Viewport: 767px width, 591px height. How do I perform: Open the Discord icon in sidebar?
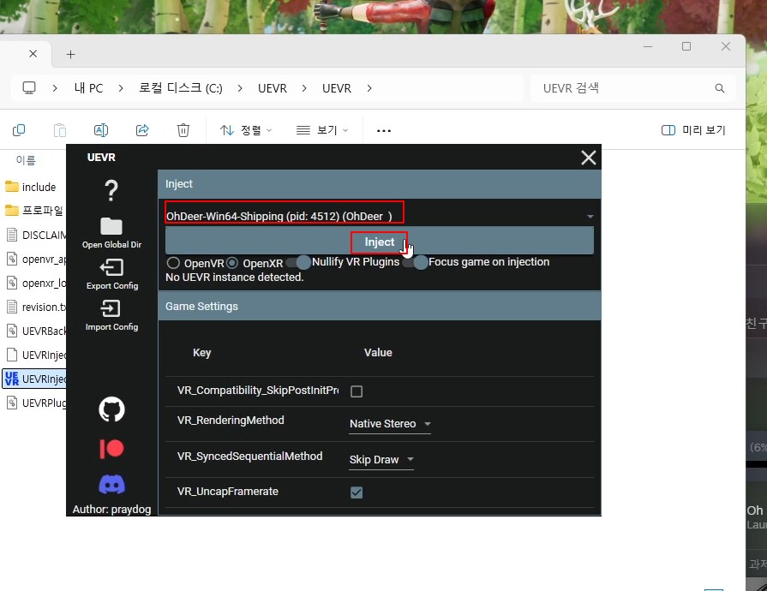click(x=111, y=485)
